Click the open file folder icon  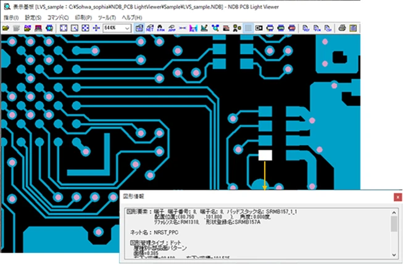[6, 28]
